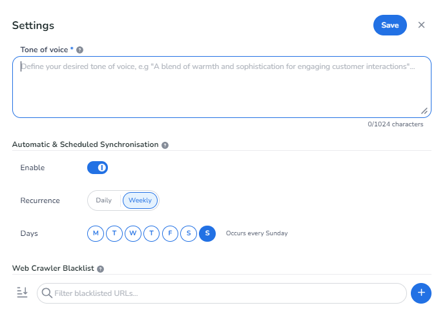Focus the Tone of voice text area
The width and height of the screenshot is (447, 312).
(x=222, y=87)
